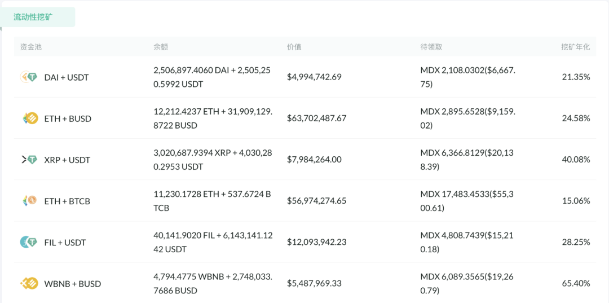Click the FIL + USDT pair icon
609x303 pixels.
click(x=29, y=242)
